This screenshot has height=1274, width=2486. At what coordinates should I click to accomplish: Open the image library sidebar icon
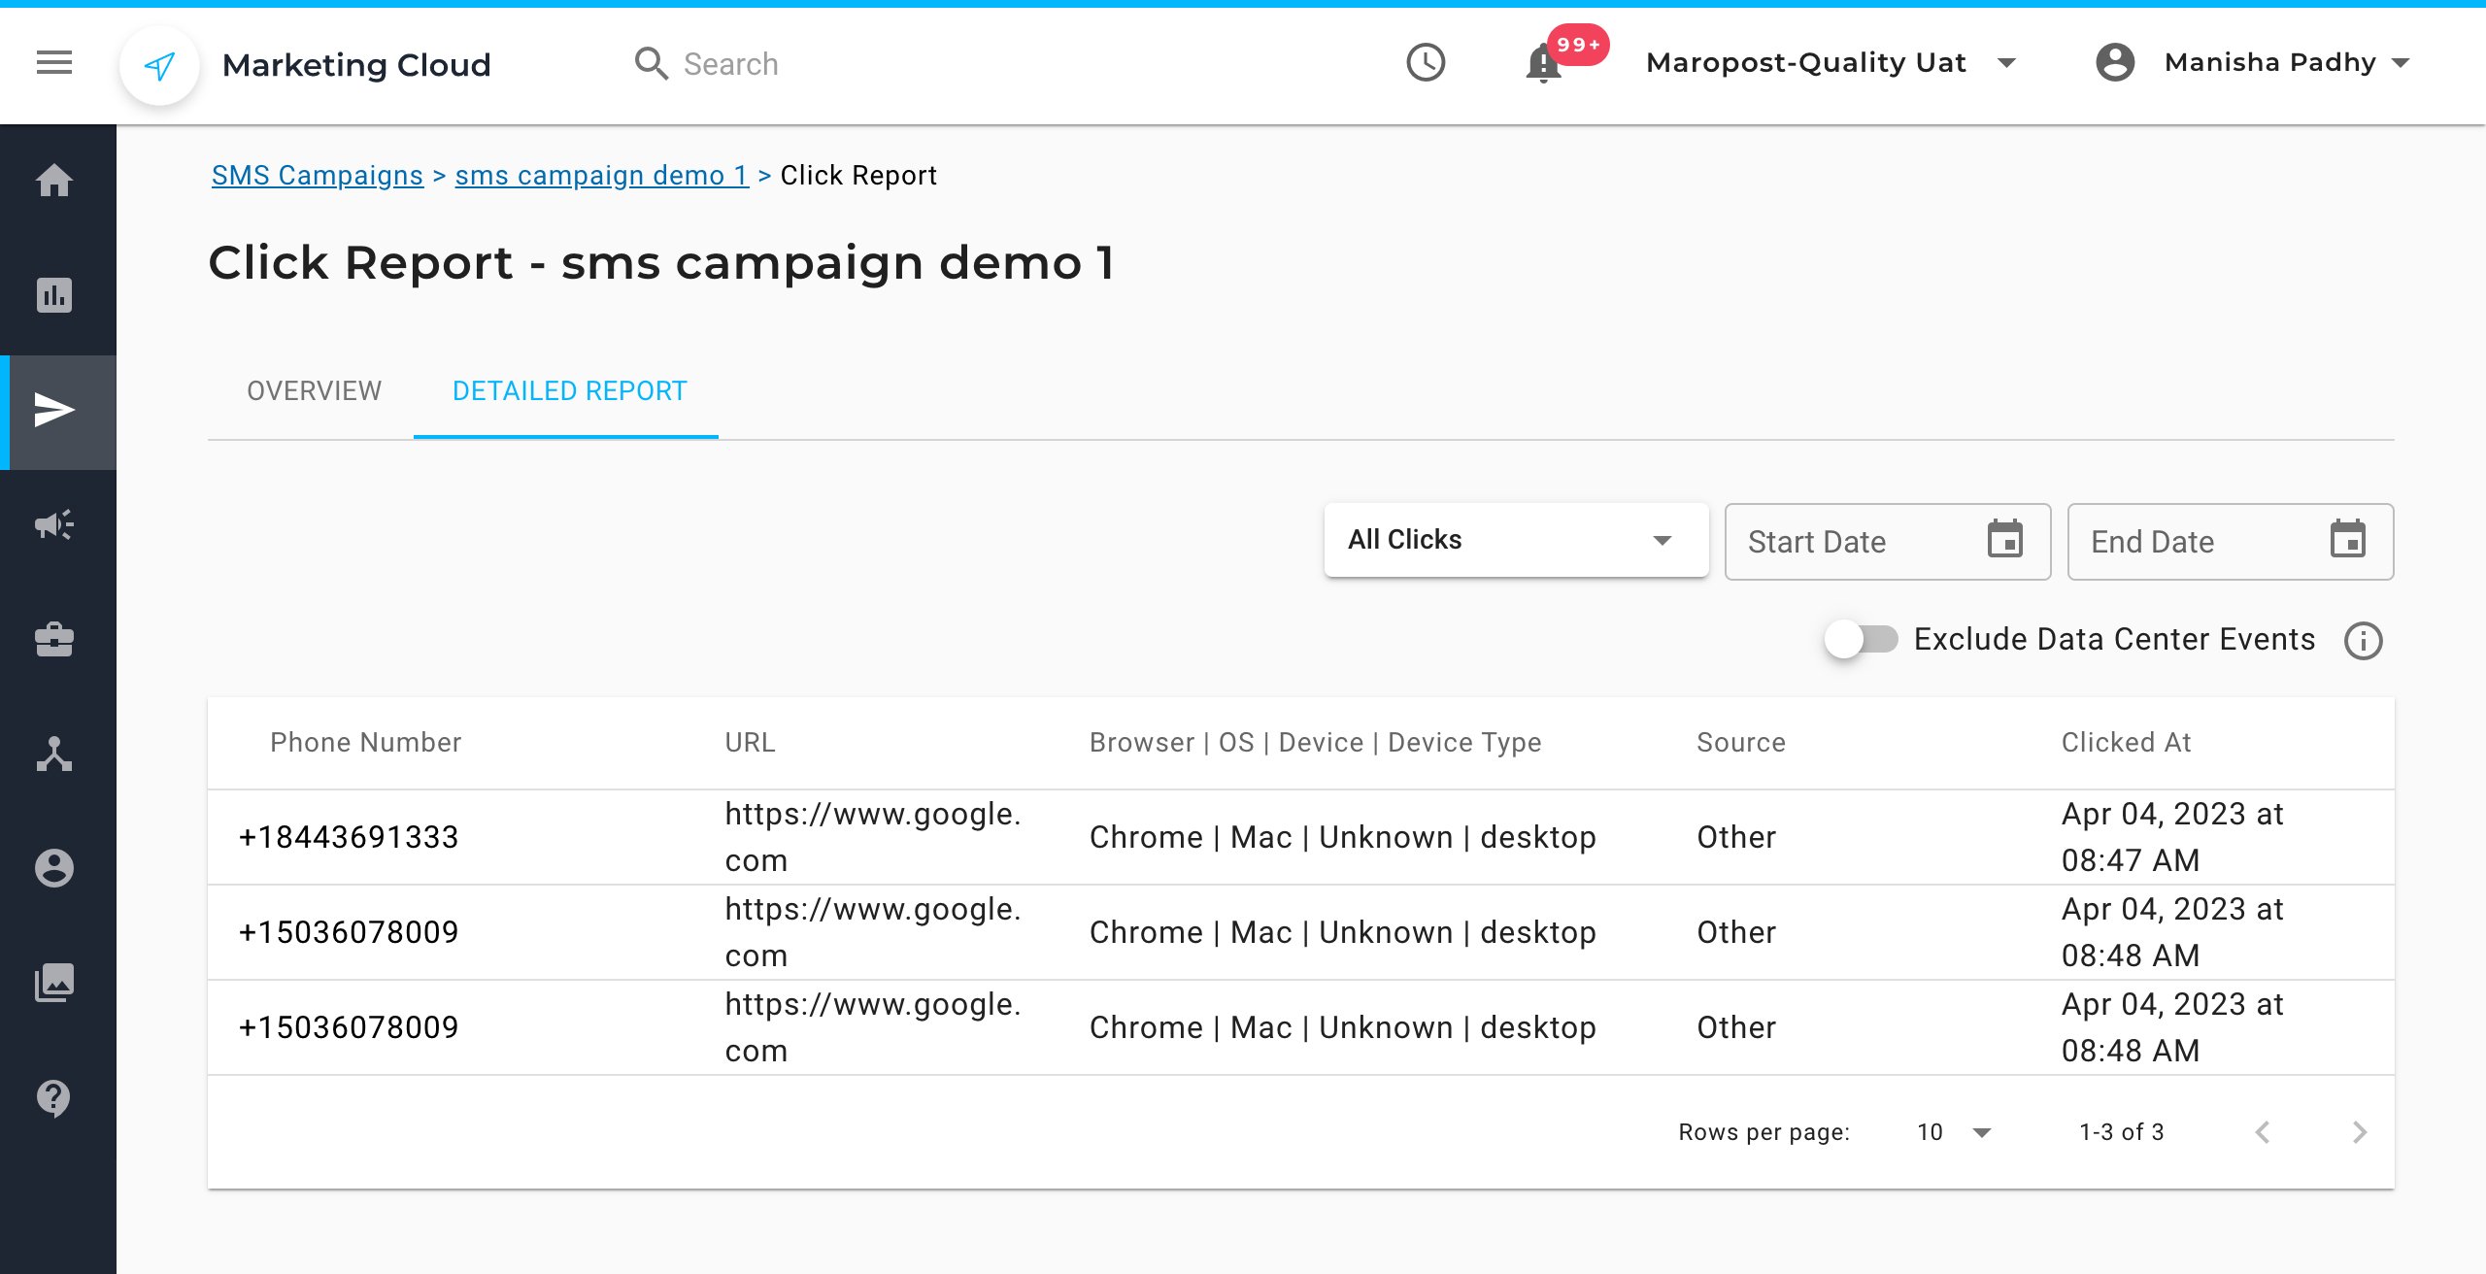click(x=54, y=983)
